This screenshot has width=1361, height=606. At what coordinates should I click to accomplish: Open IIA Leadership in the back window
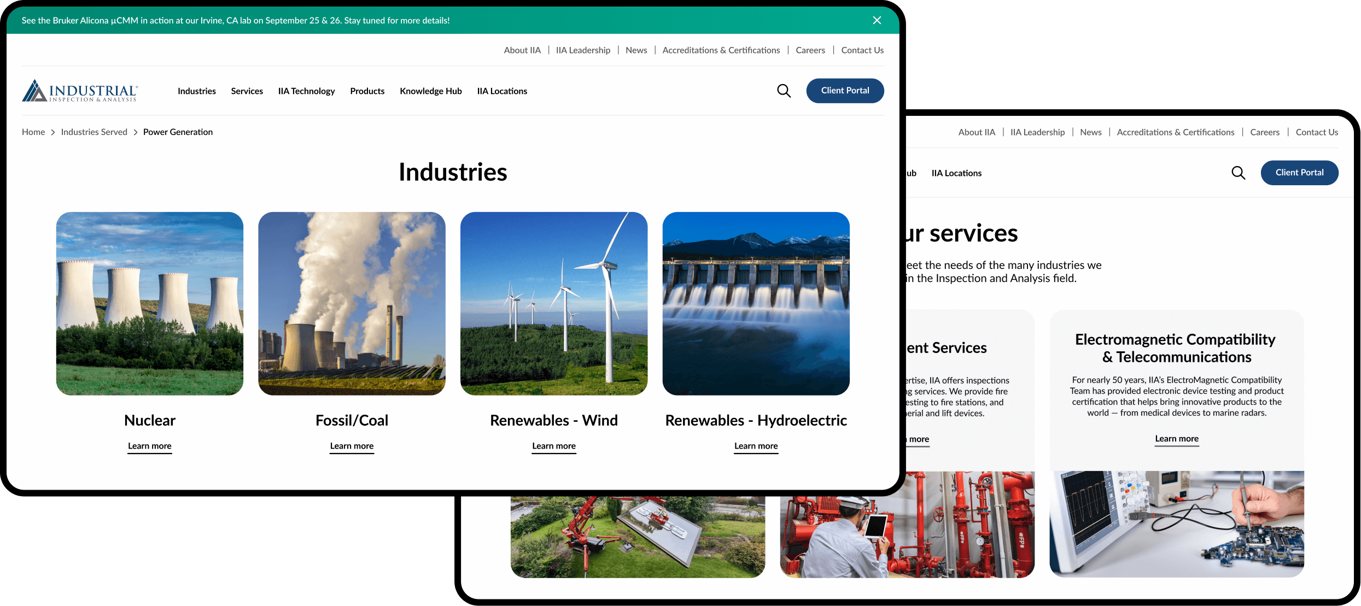click(x=1037, y=132)
